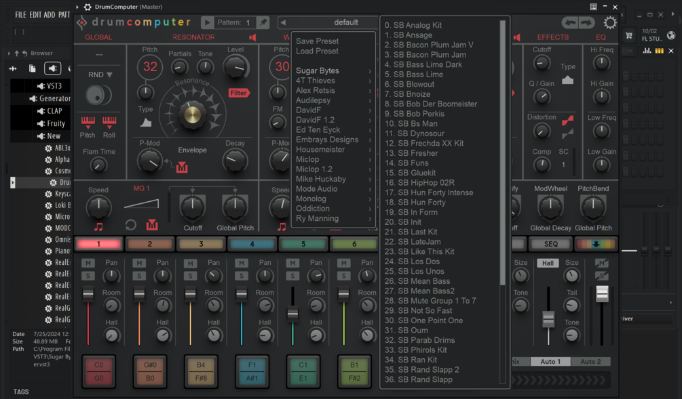
Task: Mute channel 2 with its M button
Action: (x=139, y=263)
